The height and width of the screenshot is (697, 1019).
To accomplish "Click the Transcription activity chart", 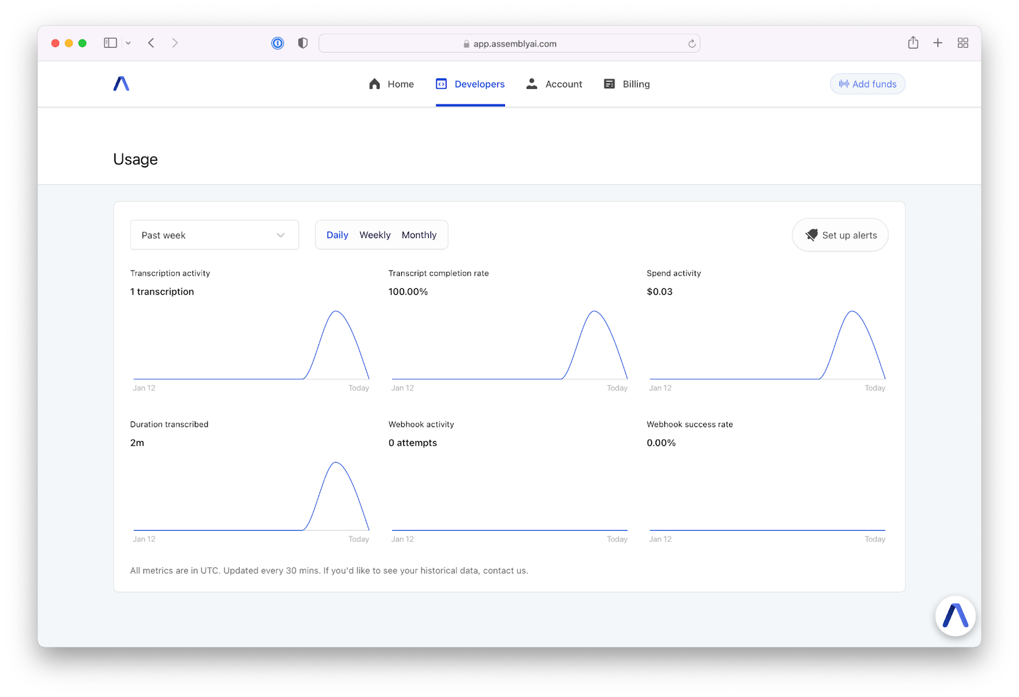I will 251,345.
